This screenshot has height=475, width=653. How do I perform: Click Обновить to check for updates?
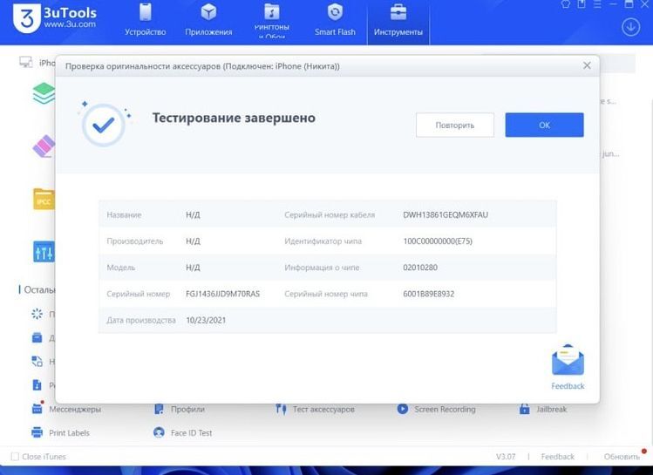(x=621, y=457)
